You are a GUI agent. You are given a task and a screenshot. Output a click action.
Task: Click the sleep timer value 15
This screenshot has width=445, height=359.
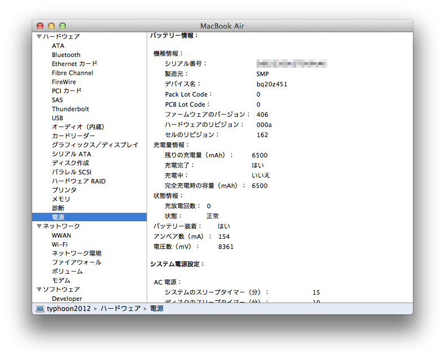coord(316,292)
